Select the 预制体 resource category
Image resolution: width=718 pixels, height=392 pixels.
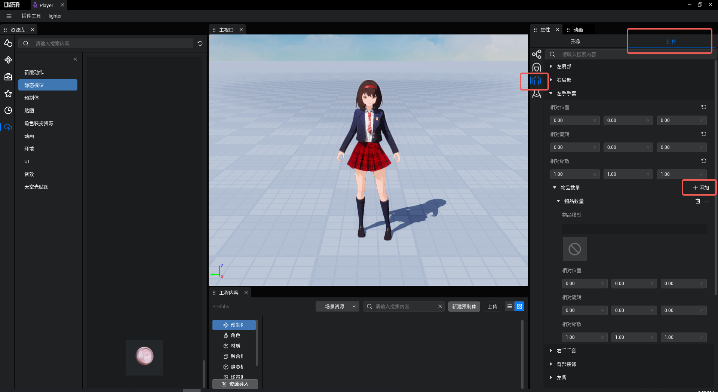(48, 98)
